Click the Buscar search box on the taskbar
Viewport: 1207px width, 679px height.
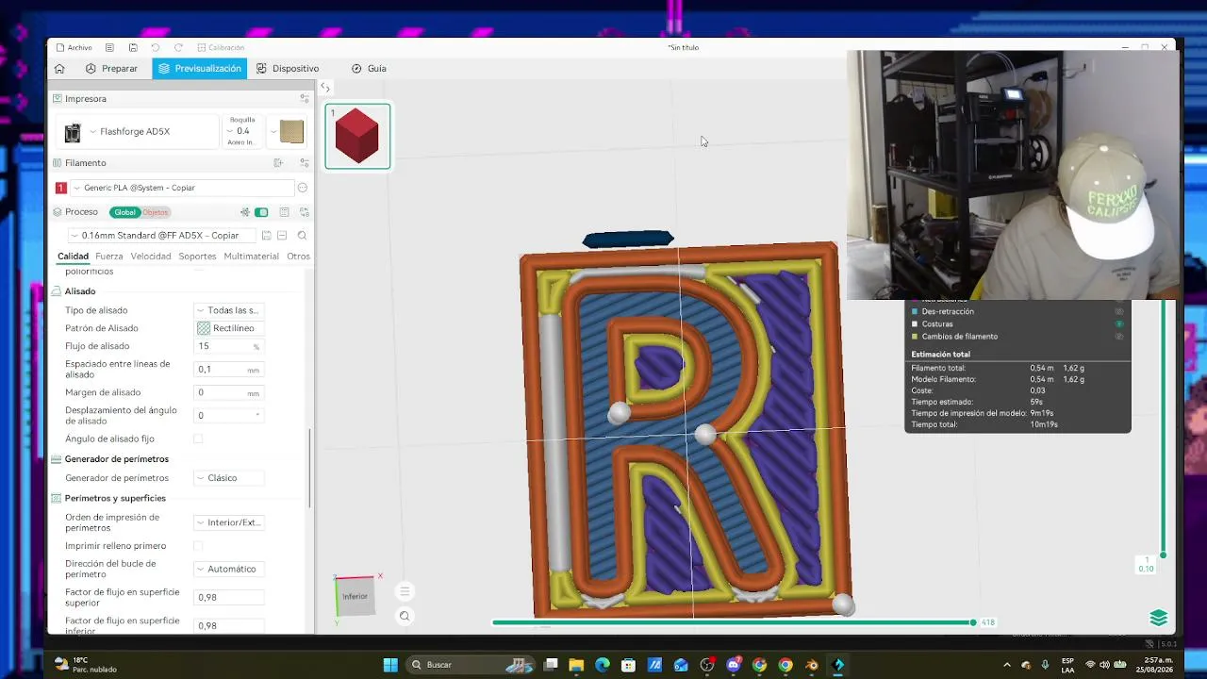[471, 665]
